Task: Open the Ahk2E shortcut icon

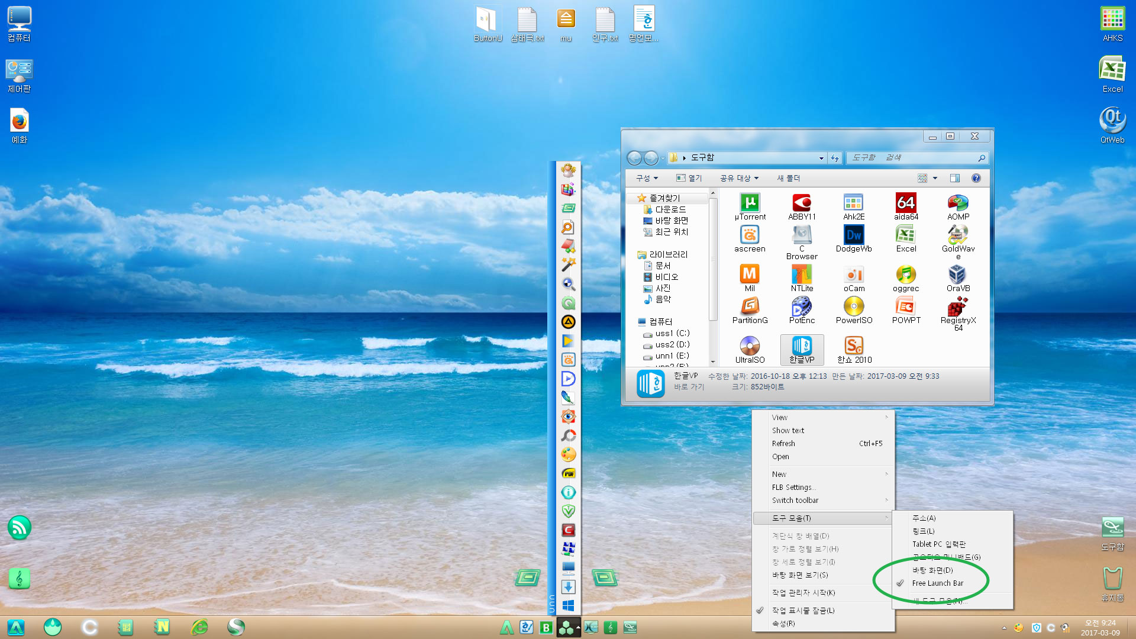Action: coord(854,207)
